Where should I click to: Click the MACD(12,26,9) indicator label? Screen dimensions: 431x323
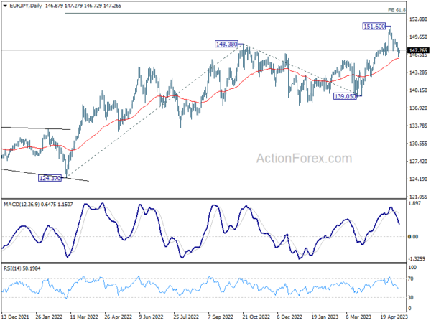(x=22, y=205)
